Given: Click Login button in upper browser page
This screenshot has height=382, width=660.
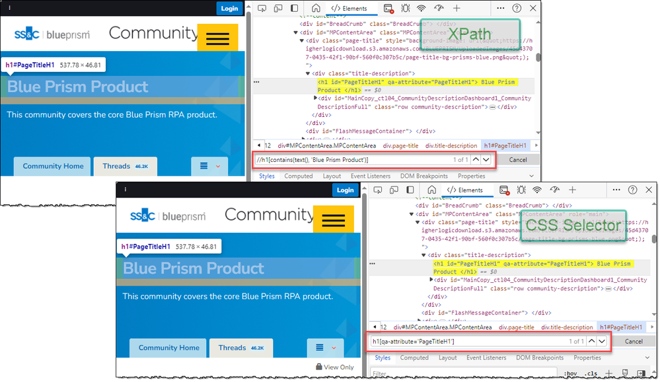Looking at the screenshot, I should pyautogui.click(x=229, y=9).
